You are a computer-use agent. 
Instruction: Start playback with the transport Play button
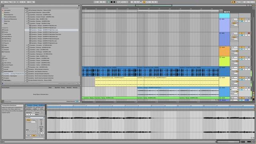point(109,2)
